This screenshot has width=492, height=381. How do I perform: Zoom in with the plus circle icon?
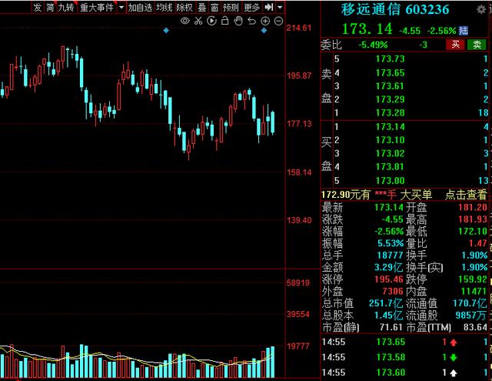point(265,21)
